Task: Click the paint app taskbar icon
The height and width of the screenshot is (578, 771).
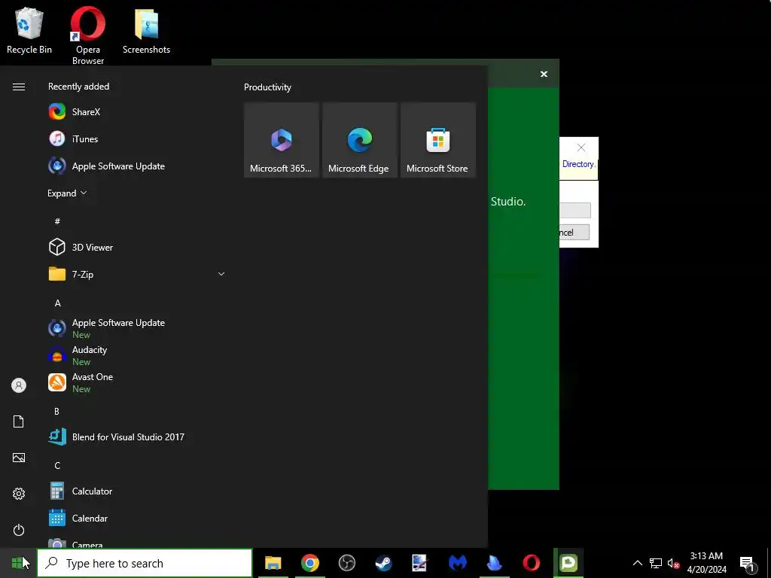Action: click(420, 563)
